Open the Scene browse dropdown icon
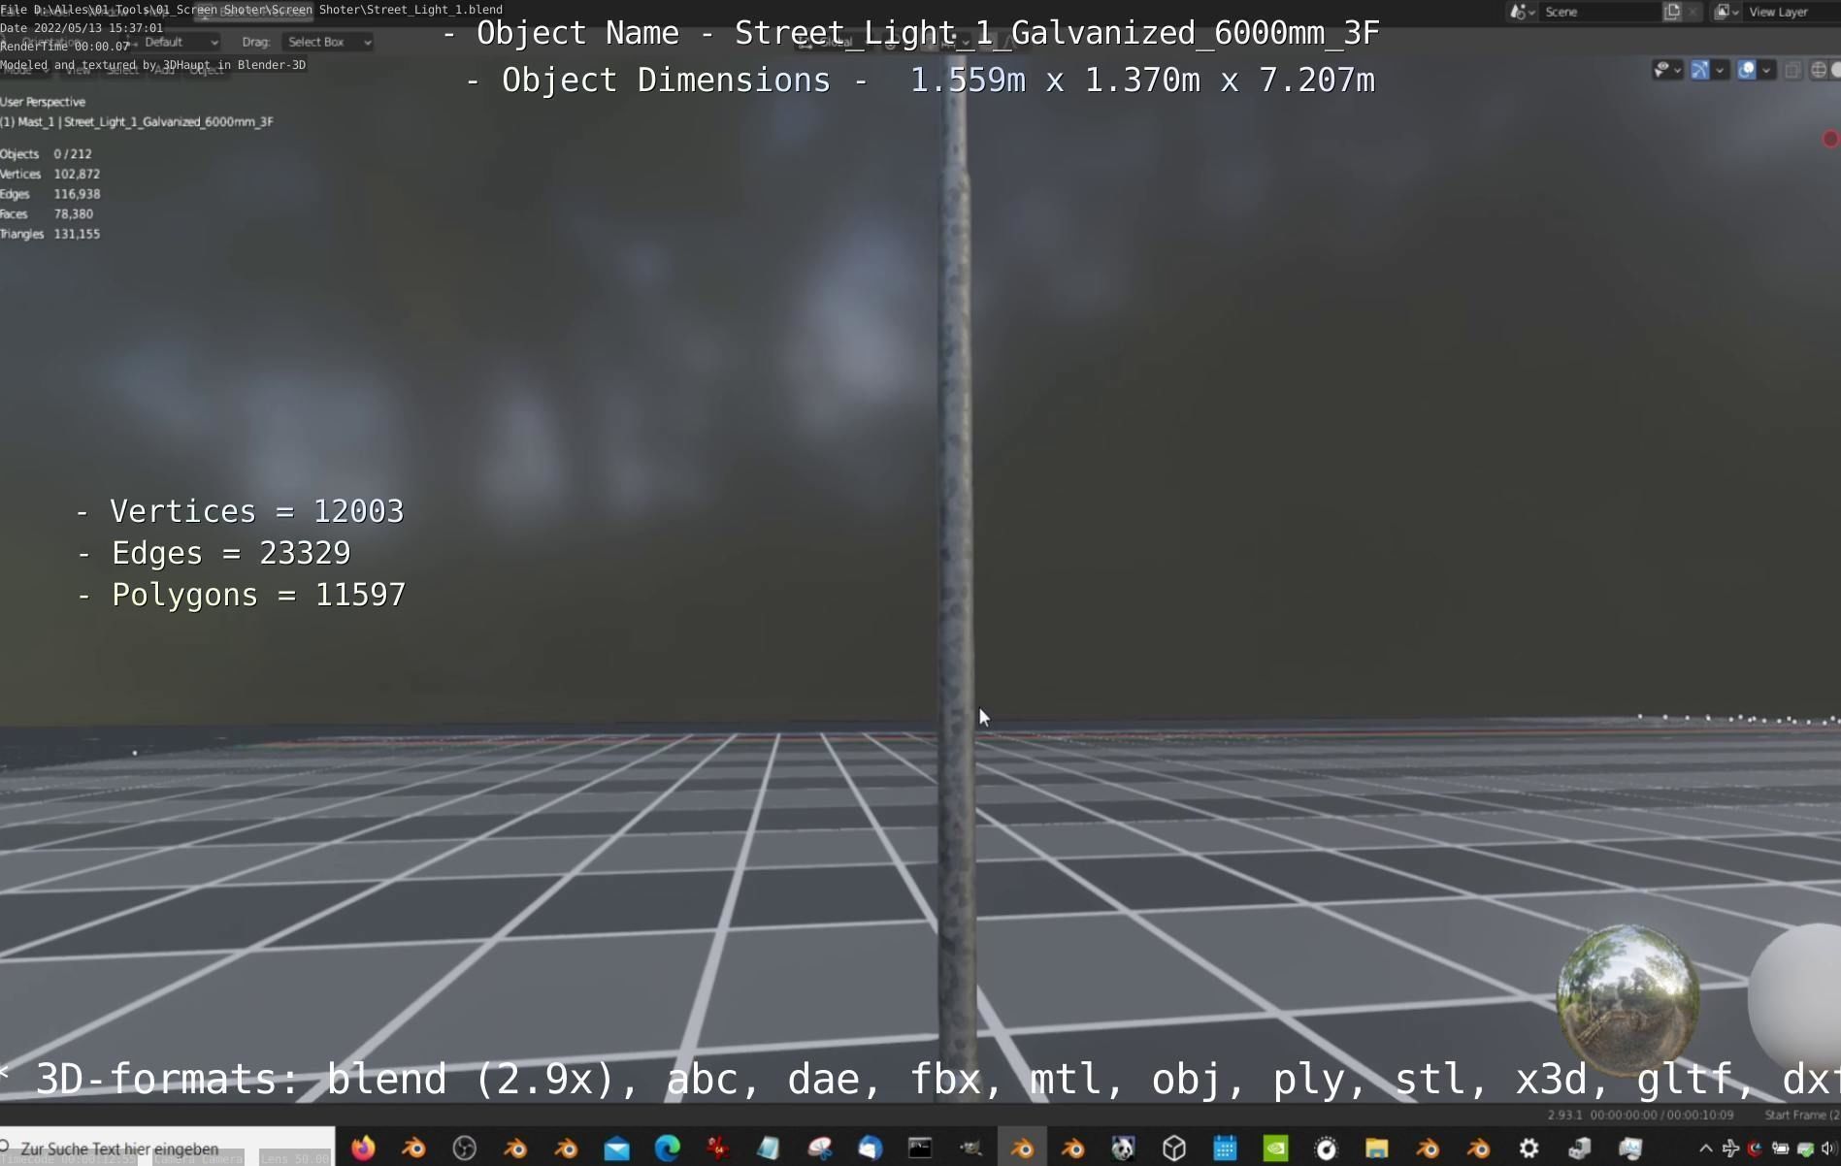 [x=1521, y=12]
